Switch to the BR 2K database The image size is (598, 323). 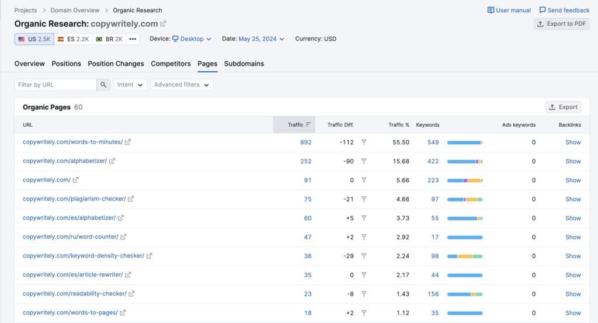(x=109, y=39)
